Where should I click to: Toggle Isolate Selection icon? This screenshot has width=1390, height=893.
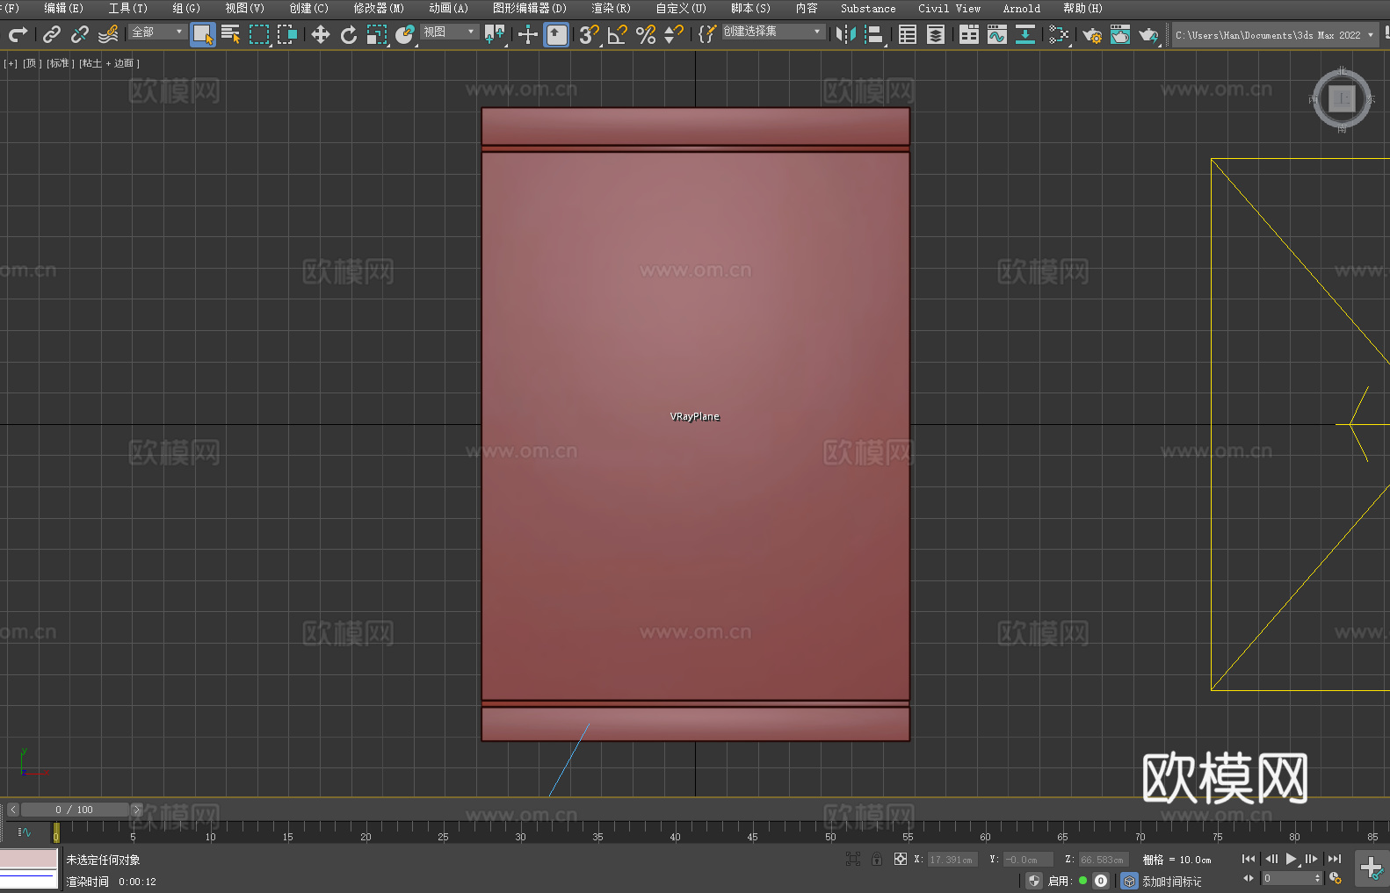[x=853, y=859]
